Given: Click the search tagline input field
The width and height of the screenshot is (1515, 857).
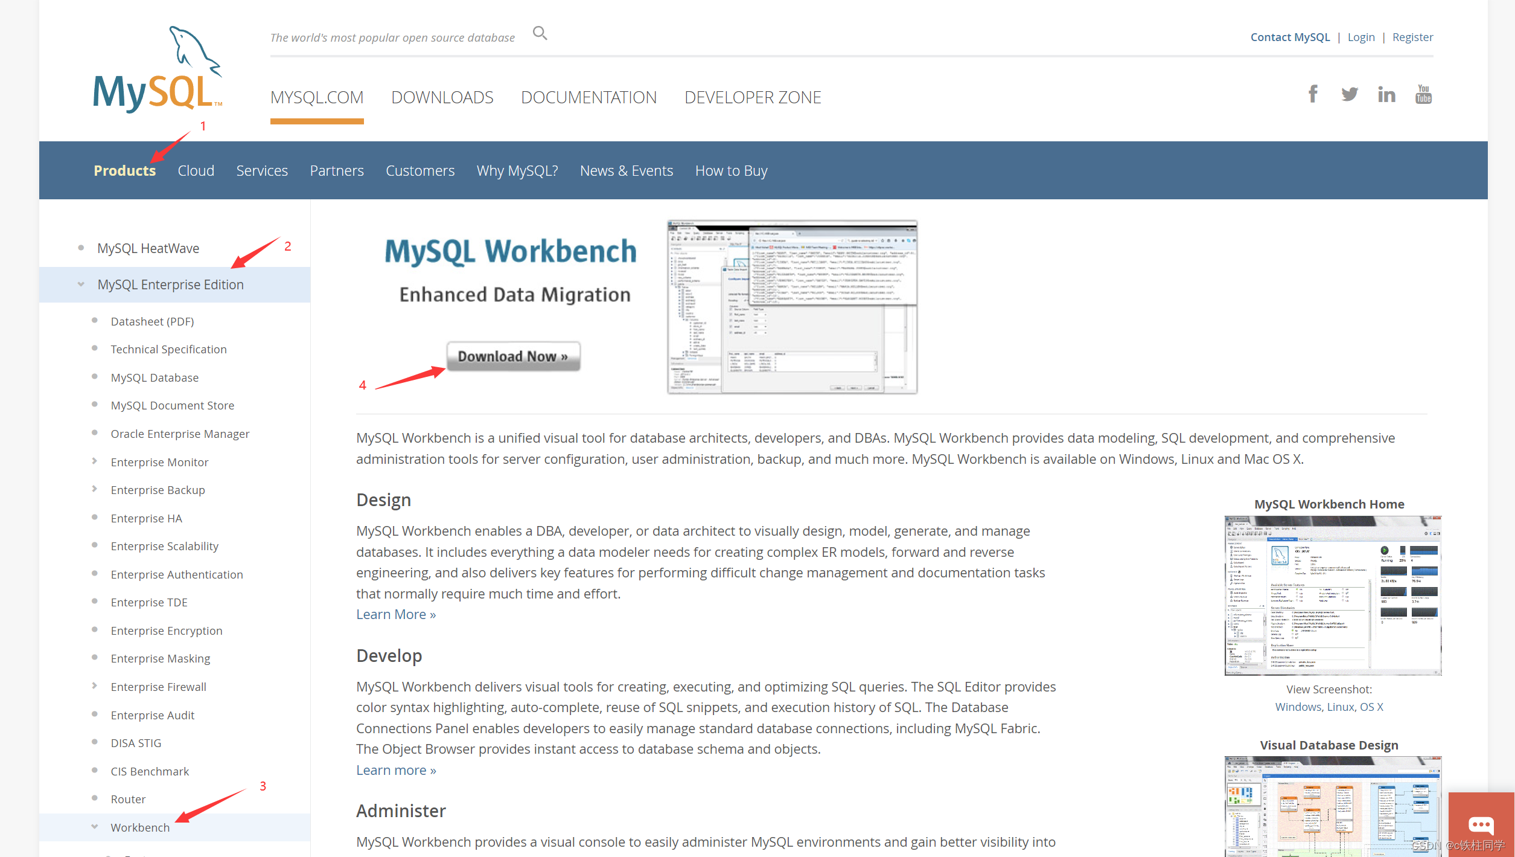Looking at the screenshot, I should coord(392,37).
